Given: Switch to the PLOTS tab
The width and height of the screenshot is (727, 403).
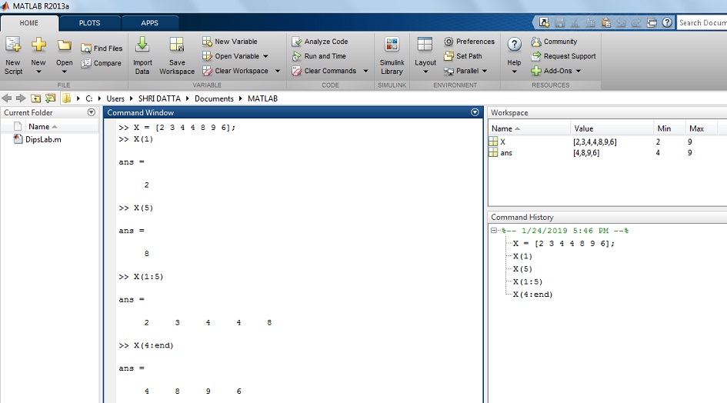Looking at the screenshot, I should [89, 23].
